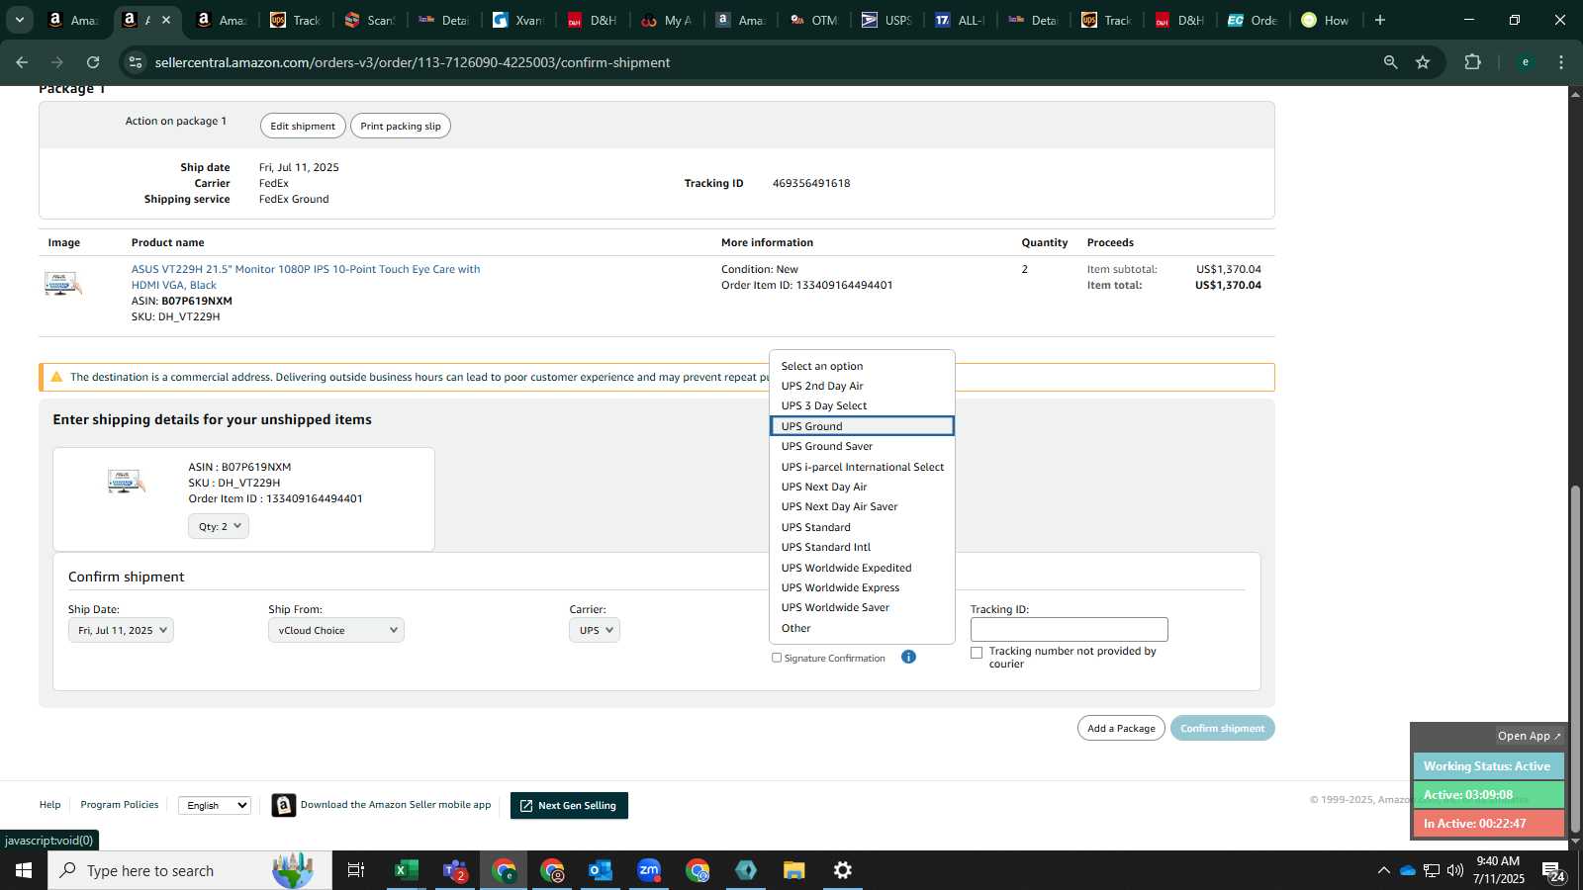Image resolution: width=1583 pixels, height=890 pixels.
Task: Click the product thumbnail in order table
Action: tap(62, 284)
